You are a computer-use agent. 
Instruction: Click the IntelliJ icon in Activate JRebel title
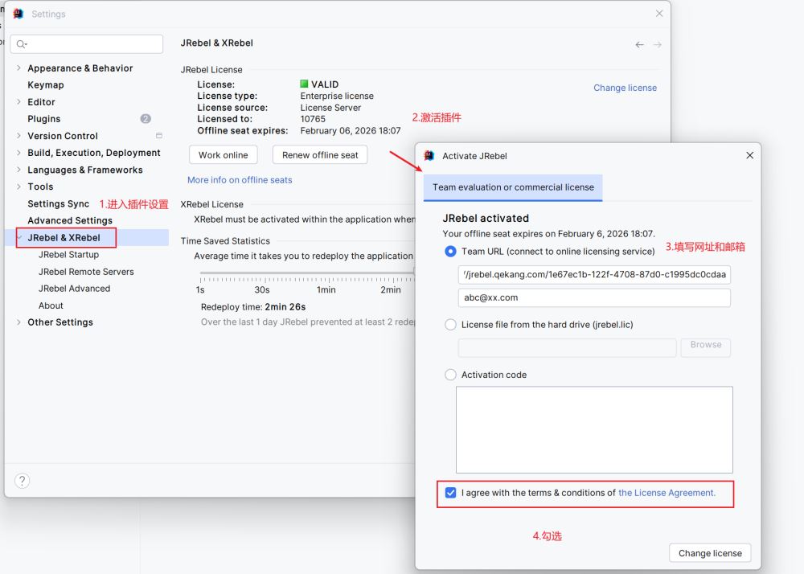[x=429, y=156]
